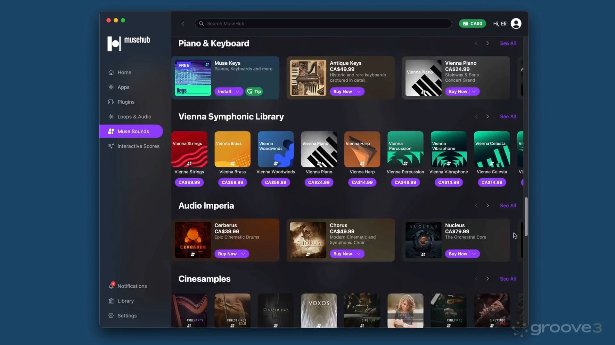Show next Audio Imperia items

coord(488,205)
